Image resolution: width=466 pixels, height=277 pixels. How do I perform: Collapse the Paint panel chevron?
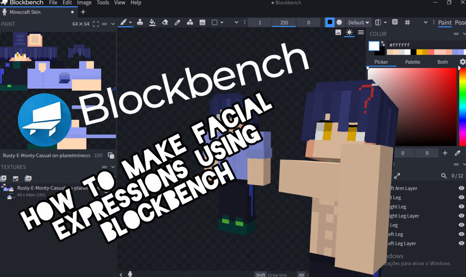click(x=113, y=24)
